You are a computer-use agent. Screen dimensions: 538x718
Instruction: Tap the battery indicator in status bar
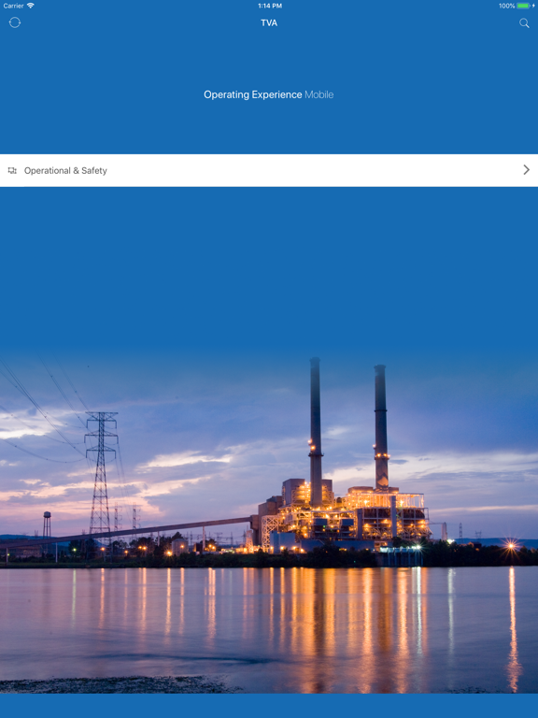[525, 6]
